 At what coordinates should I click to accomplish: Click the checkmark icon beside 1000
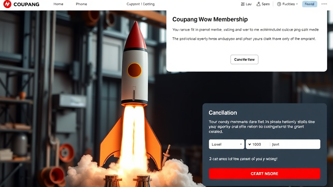pos(249,144)
